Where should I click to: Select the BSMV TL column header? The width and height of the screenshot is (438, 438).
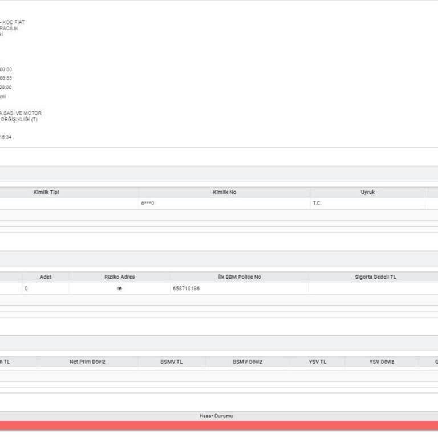pyautogui.click(x=171, y=362)
